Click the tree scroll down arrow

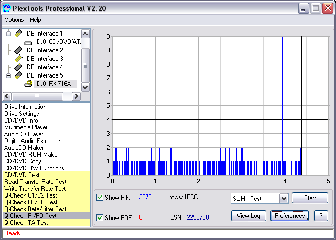click(x=85, y=87)
